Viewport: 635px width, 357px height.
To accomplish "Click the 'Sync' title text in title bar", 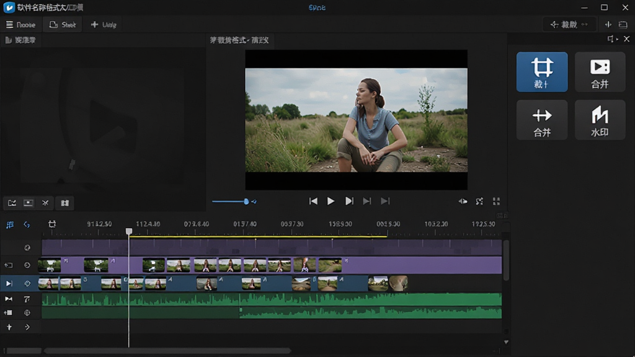I will click(x=317, y=7).
